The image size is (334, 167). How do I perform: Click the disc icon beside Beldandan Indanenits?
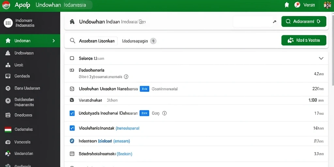8,101
